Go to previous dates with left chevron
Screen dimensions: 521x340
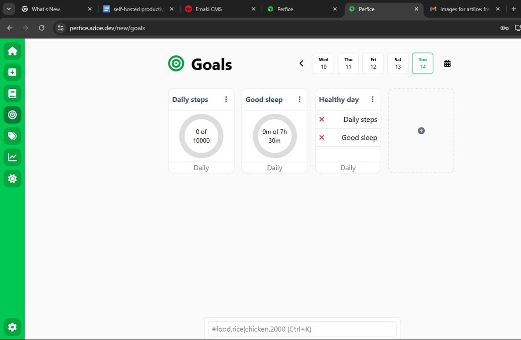point(301,63)
